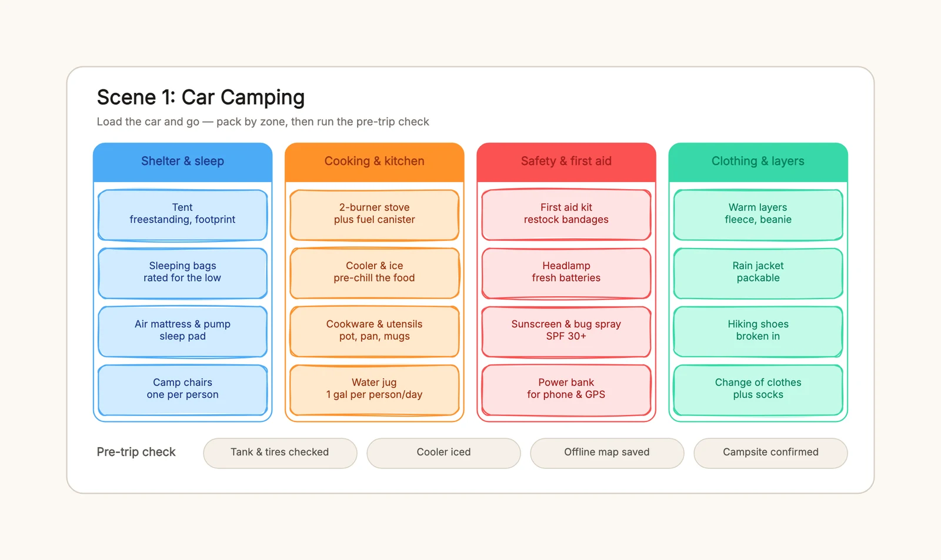
Task: Click the Scene 1: Car Camping title
Action: tap(201, 98)
